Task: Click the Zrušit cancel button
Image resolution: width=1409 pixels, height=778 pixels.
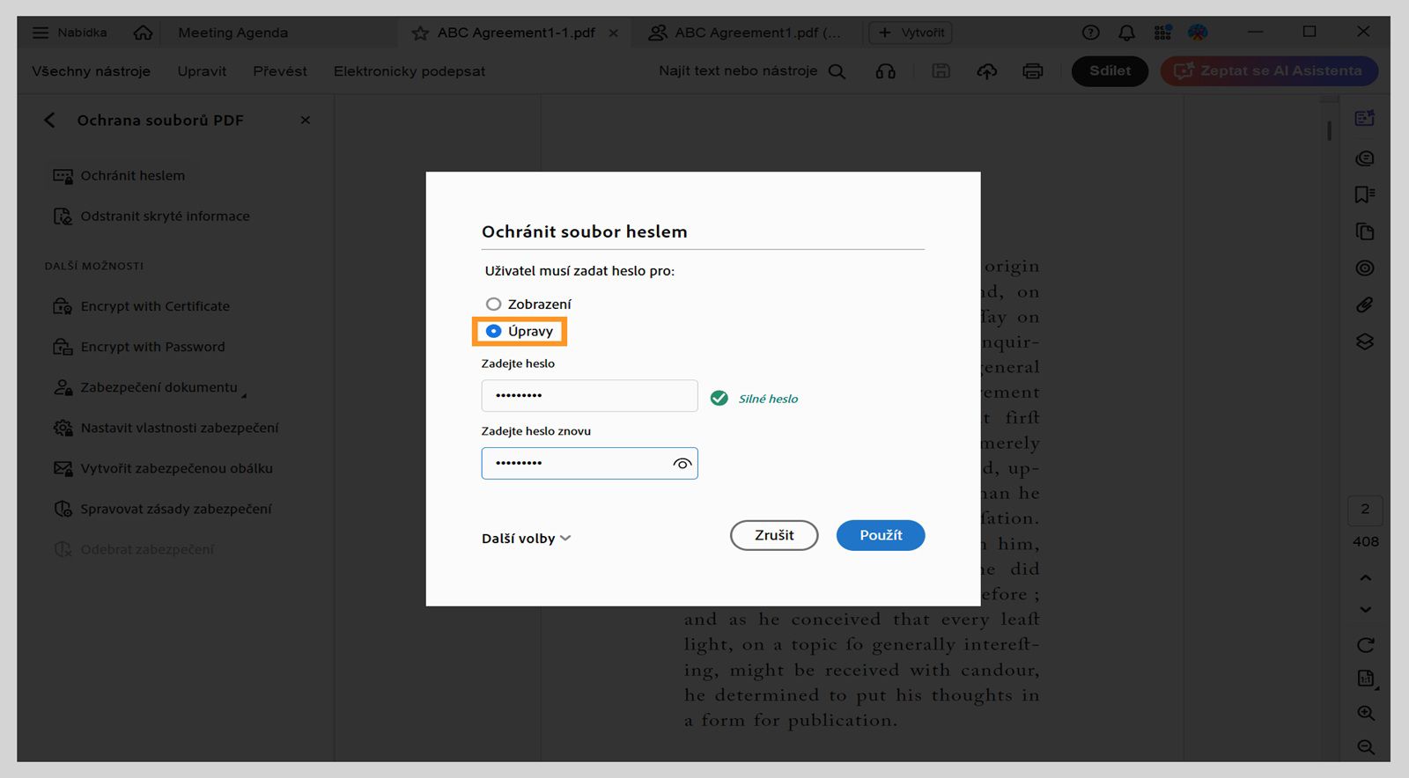Action: tap(774, 535)
